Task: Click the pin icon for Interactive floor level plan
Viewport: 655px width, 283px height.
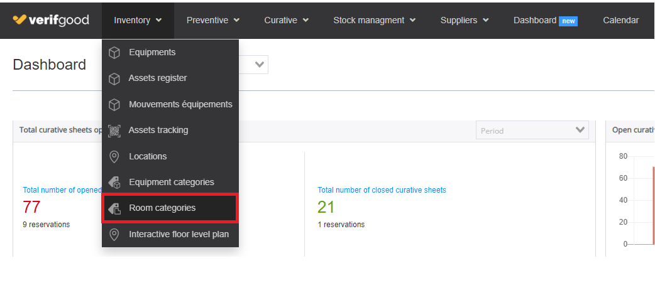Action: coord(114,235)
